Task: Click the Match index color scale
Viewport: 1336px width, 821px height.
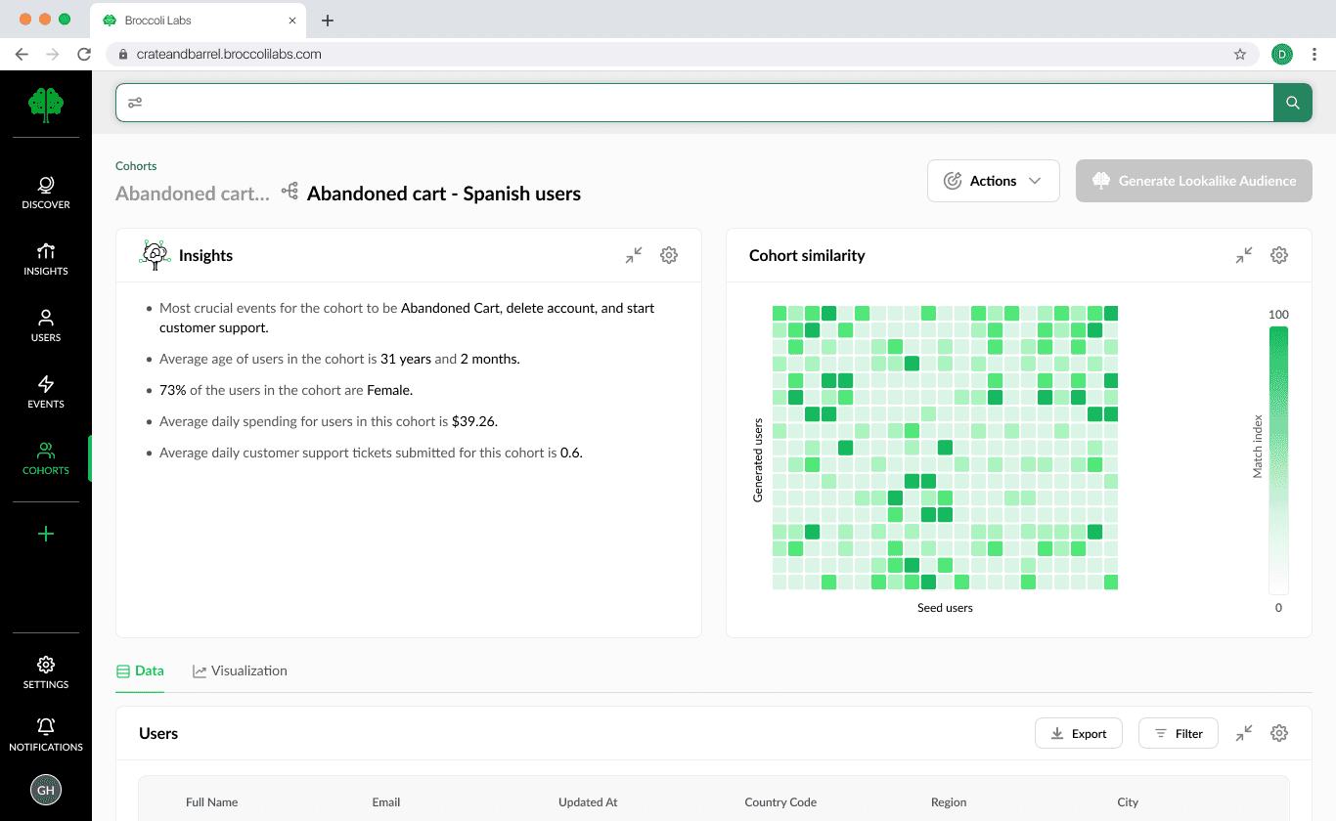Action: point(1278,460)
